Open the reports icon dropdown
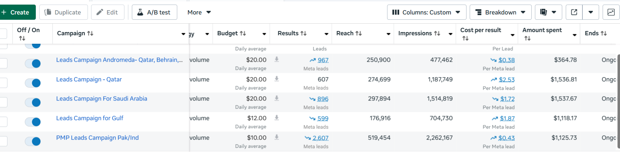620x152 pixels. tap(548, 12)
